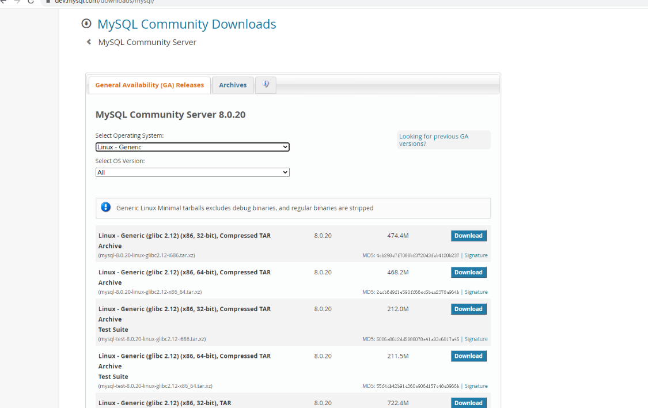
Task: Click the heading MySQL Community Server 8.0.20
Action: click(x=170, y=115)
